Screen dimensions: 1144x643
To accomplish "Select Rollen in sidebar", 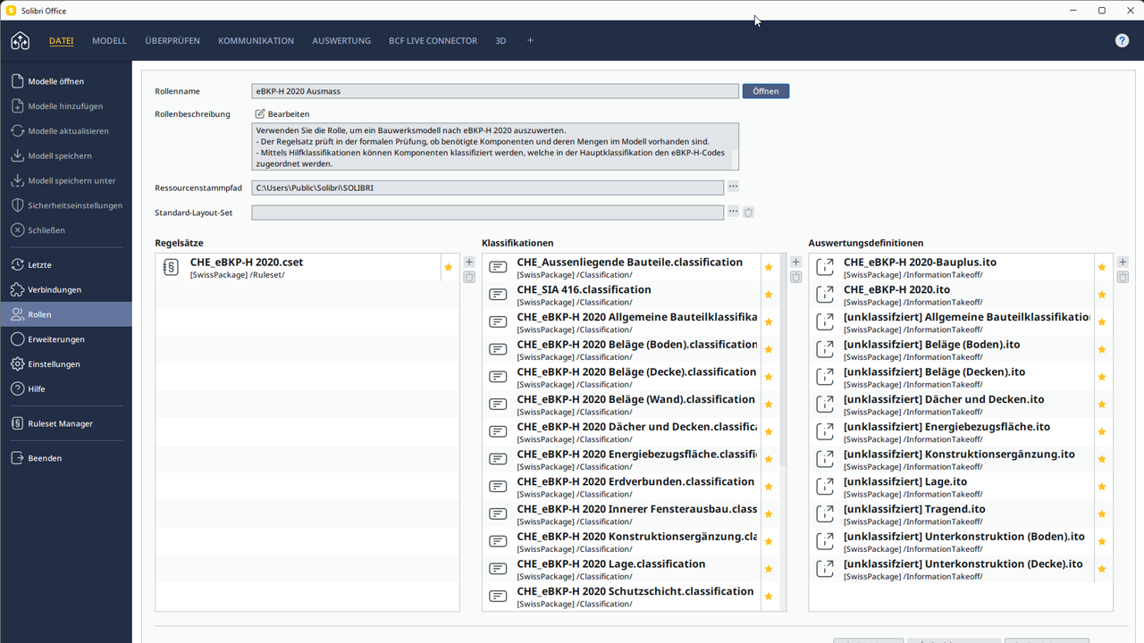I will tap(66, 314).
